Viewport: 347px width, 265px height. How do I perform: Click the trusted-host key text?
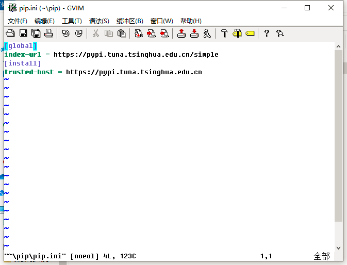[x=29, y=72]
